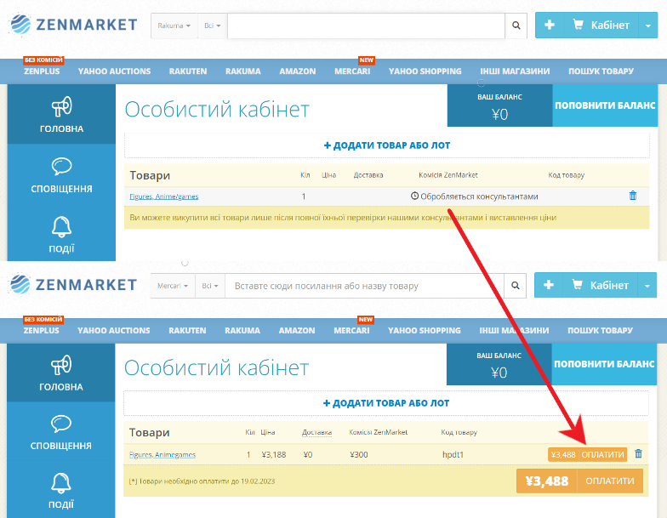
Task: Click the ГОЛОВНА megaphone icon in the upper sidebar
Action: pyautogui.click(x=61, y=107)
